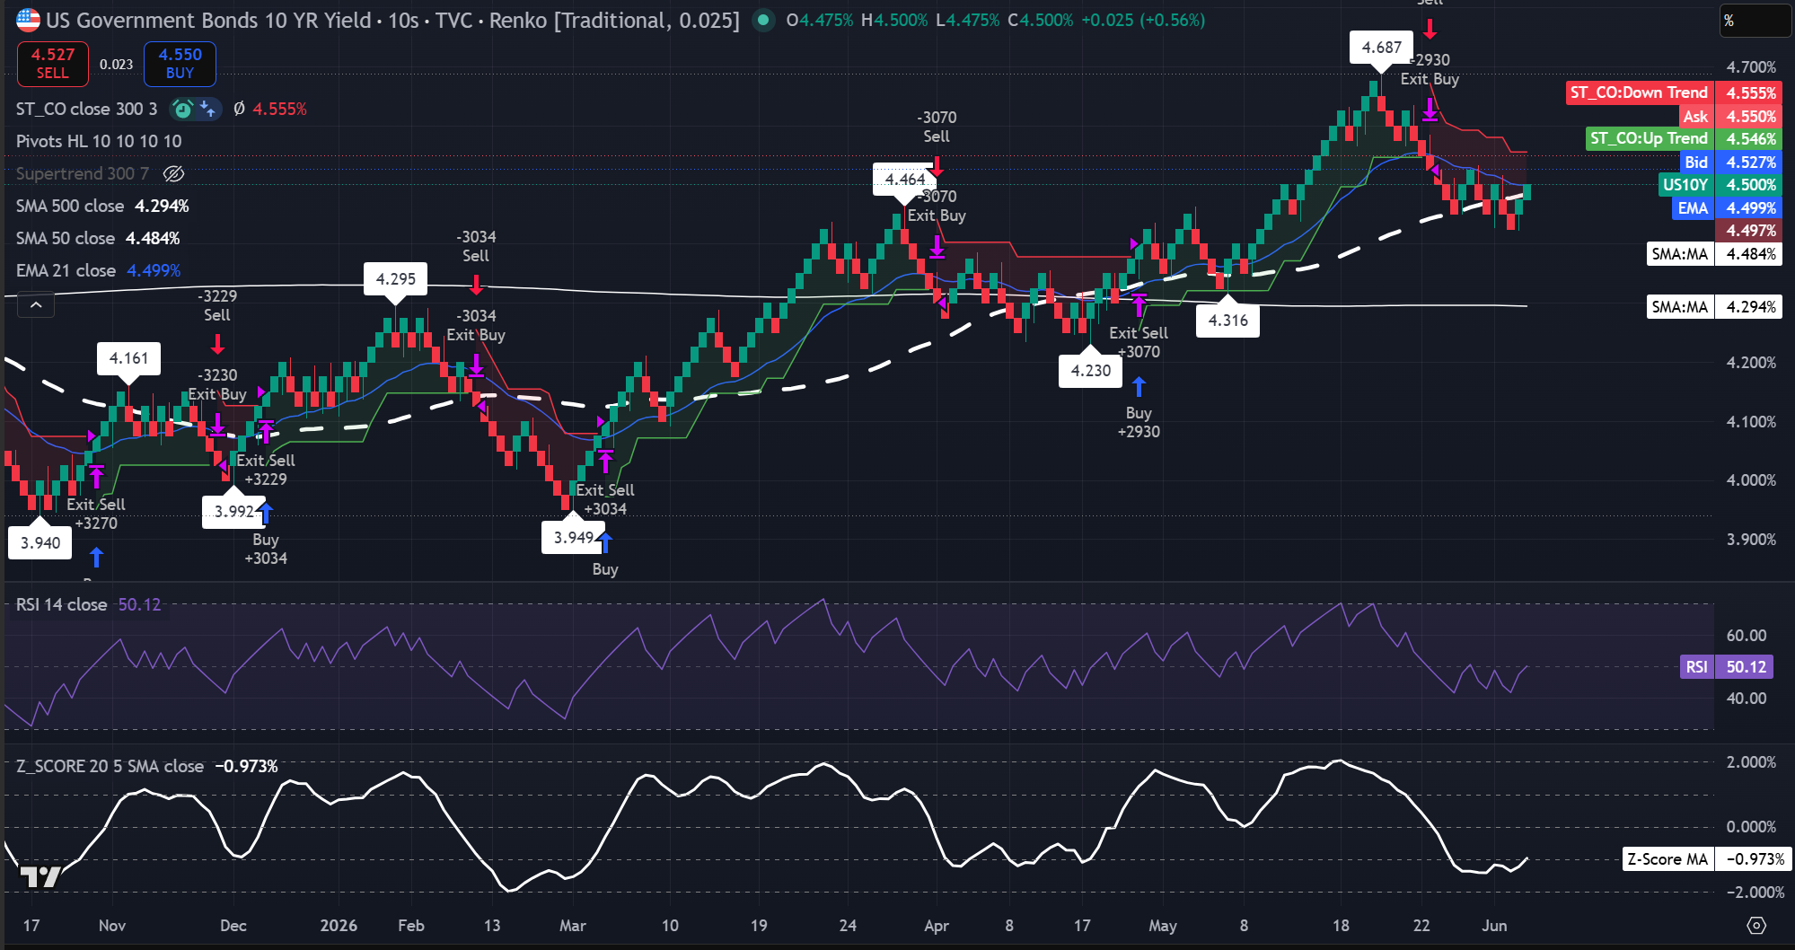
Task: Click the SMA:MA 4.294% scale label
Action: [1714, 306]
